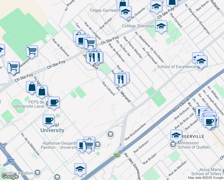Click the school marker beside Collège Stanislas
224x180 pixels.
pyautogui.click(x=161, y=26)
